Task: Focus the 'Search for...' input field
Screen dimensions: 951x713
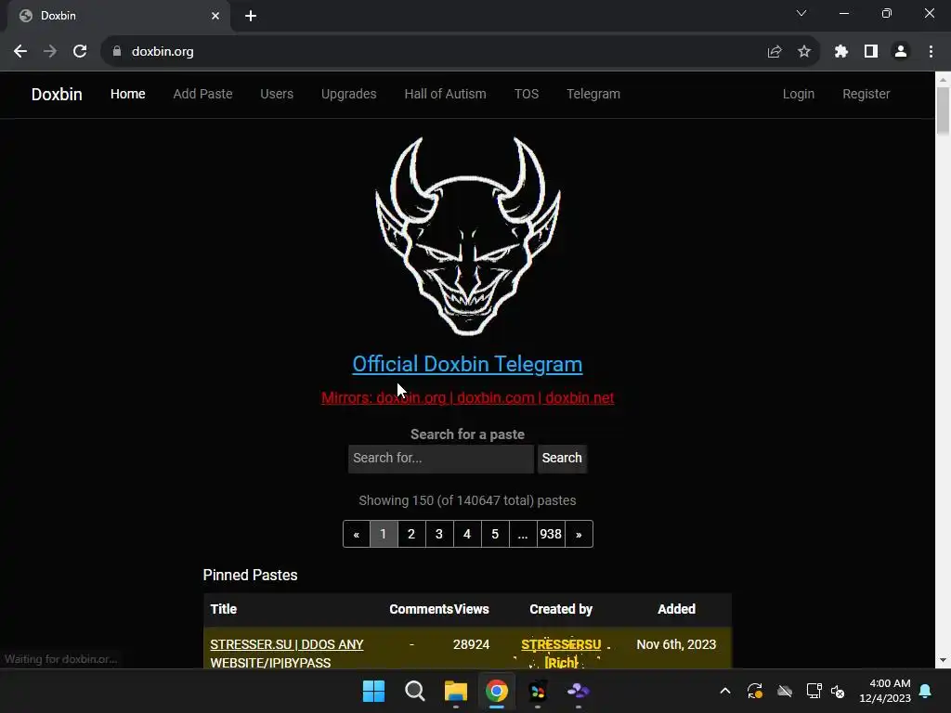Action: pyautogui.click(x=441, y=459)
